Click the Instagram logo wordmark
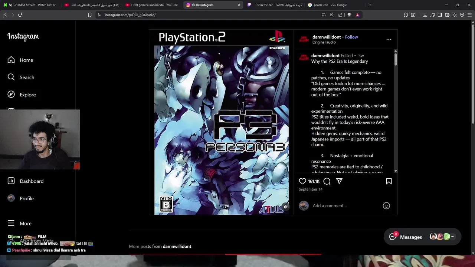 [x=23, y=36]
